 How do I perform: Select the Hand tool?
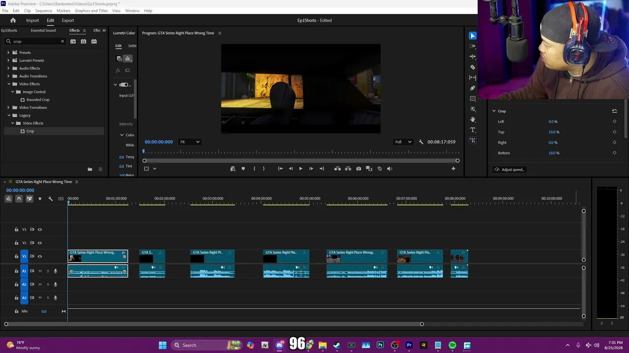point(473,120)
